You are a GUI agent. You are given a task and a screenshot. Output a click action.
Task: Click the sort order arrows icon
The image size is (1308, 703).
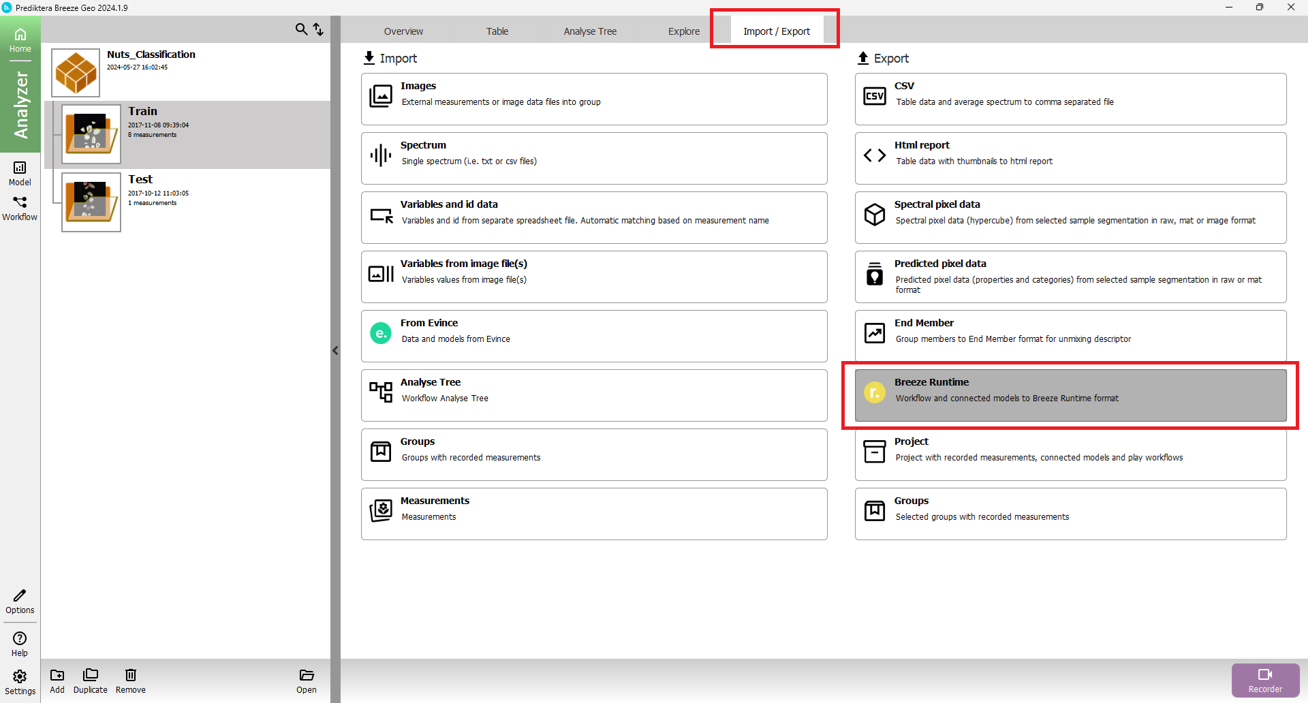coord(318,29)
